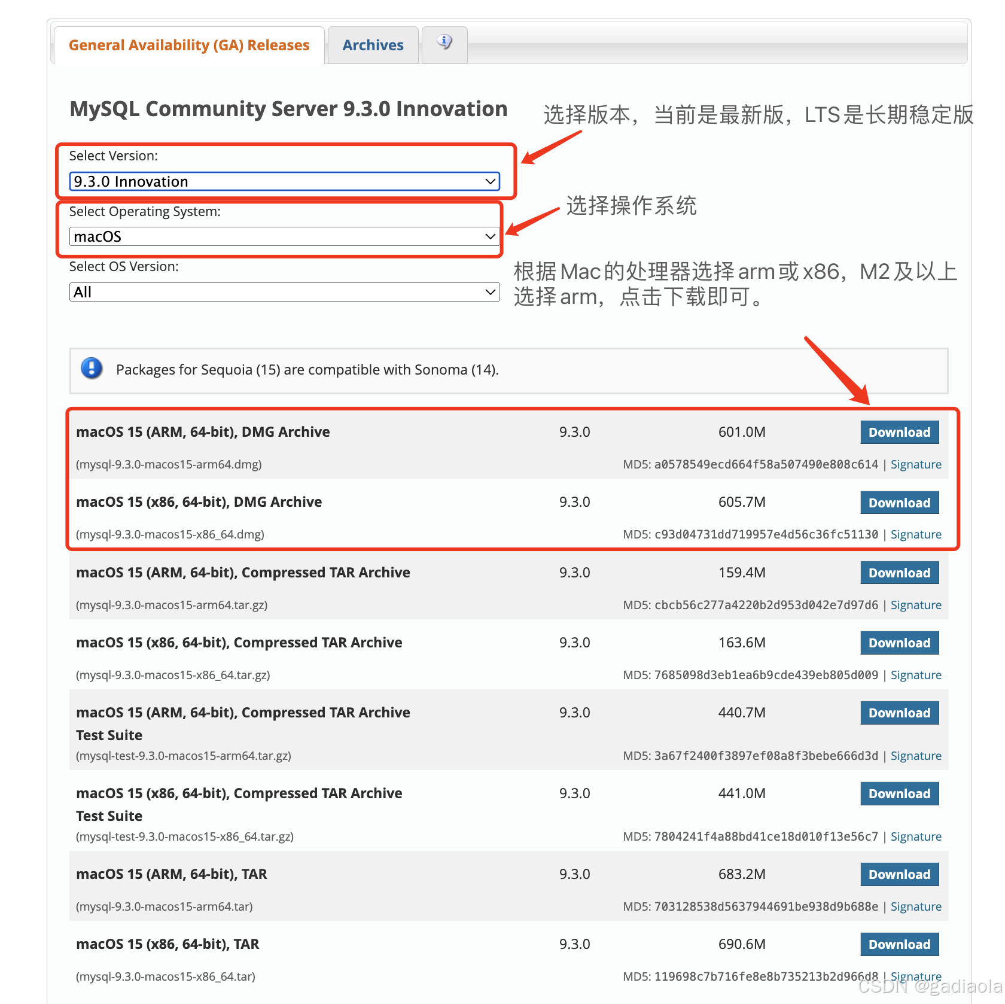This screenshot has width=1005, height=1004.
Task: Click filename (mysql-test-9.3.0-macos15-x86_64.tar.gz)
Action: tap(185, 836)
